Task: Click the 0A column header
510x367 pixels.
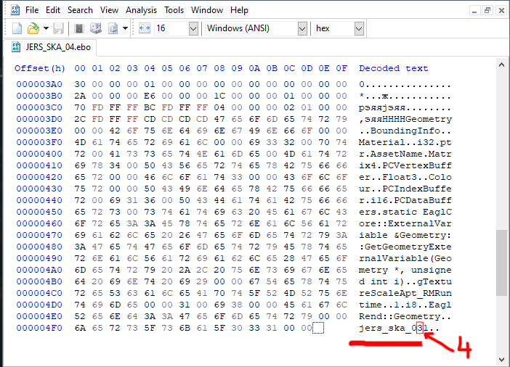Action: click(x=254, y=68)
